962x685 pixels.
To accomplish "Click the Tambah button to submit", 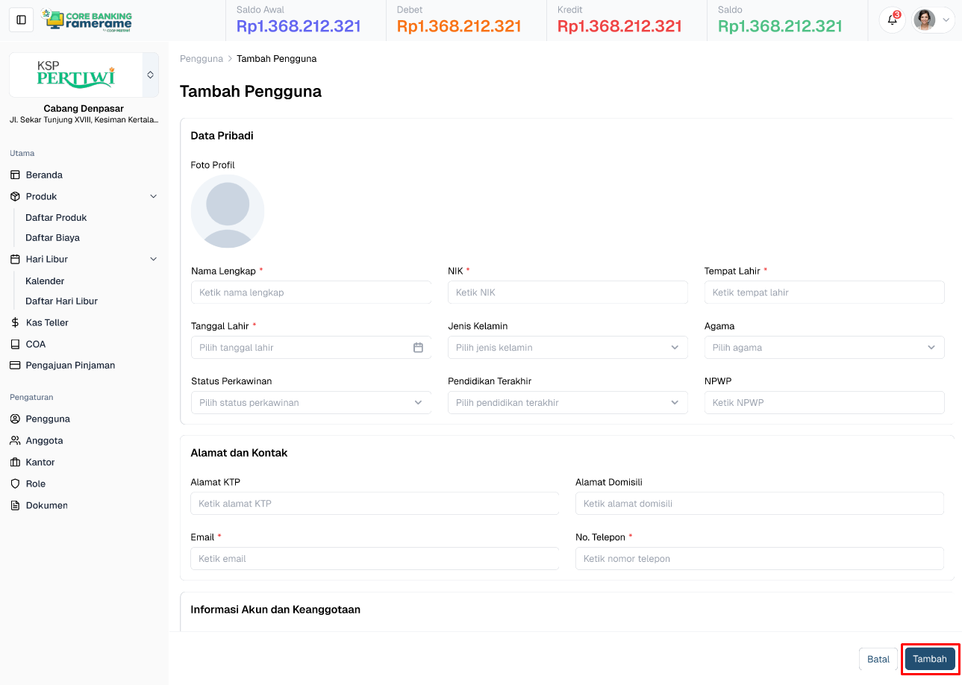I will [x=929, y=659].
